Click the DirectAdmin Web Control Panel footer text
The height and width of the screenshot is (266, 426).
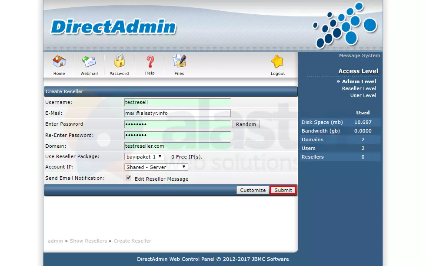point(213,259)
